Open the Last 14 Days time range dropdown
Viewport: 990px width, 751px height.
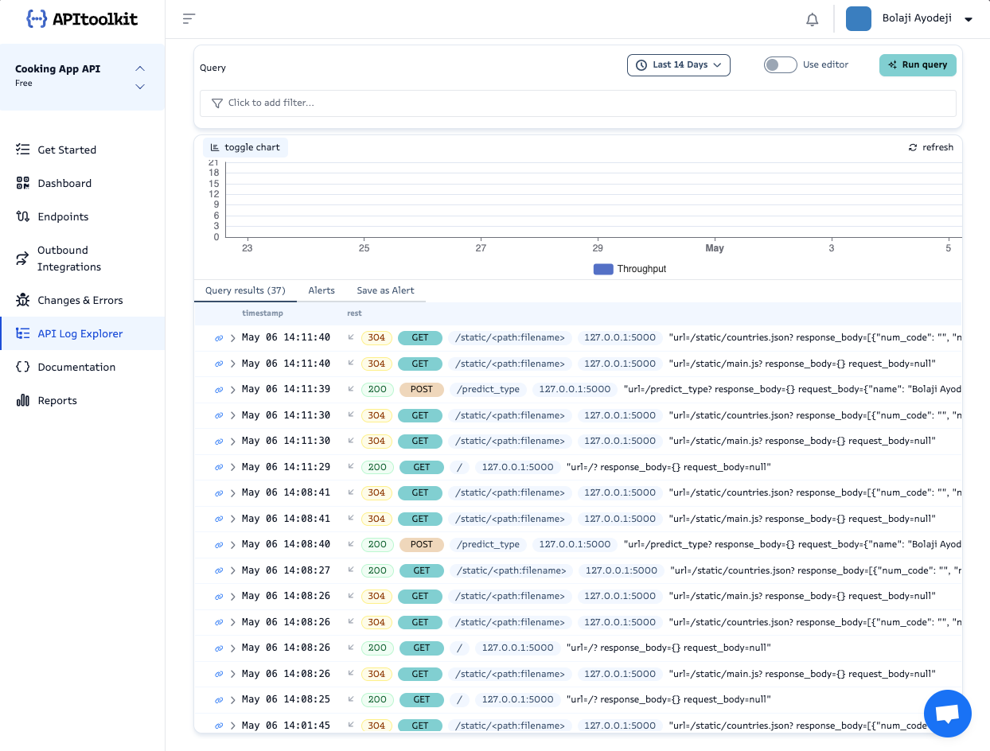[x=678, y=65]
